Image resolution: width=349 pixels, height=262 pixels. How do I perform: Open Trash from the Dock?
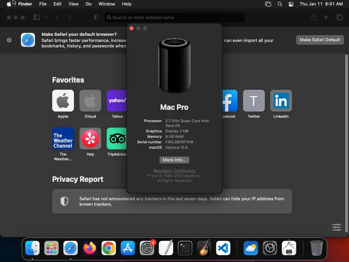[x=316, y=248]
